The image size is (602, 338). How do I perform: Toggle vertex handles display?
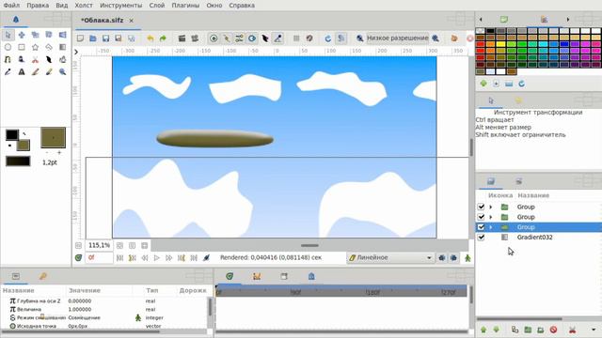coord(227,38)
